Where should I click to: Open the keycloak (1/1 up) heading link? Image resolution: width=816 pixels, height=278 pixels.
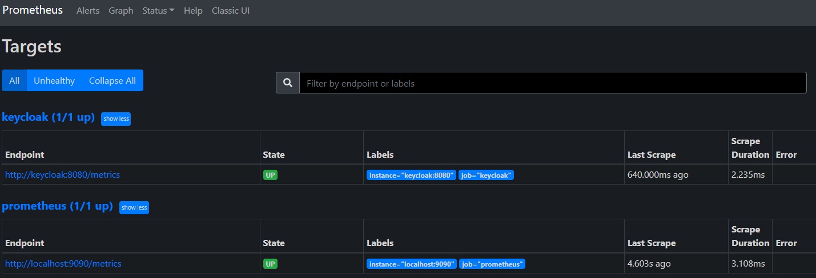pos(49,117)
